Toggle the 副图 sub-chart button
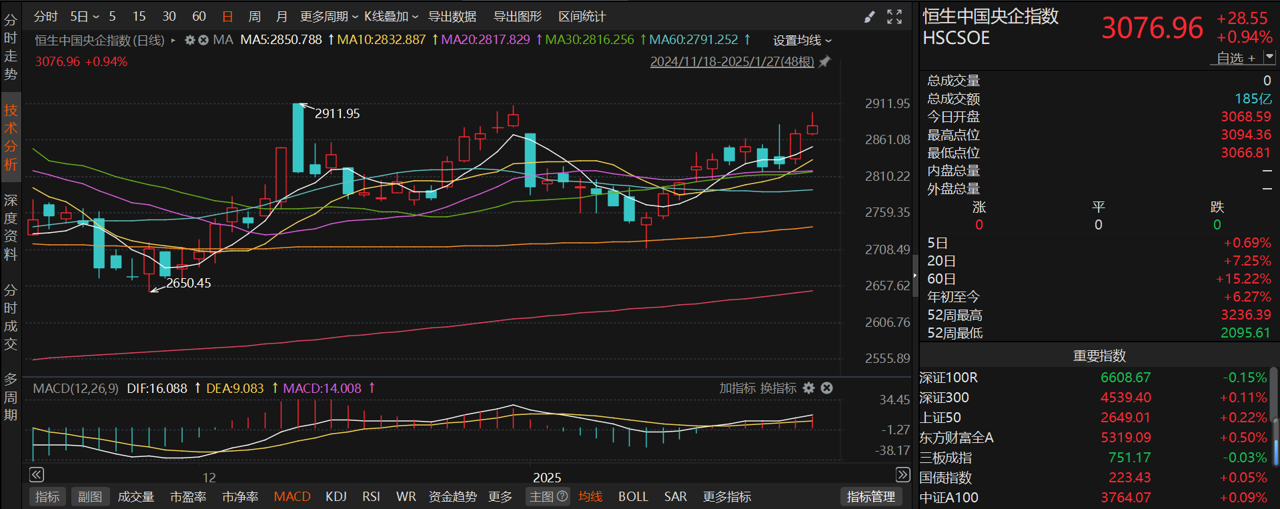Screen dimensions: 1280x509 tap(90, 496)
